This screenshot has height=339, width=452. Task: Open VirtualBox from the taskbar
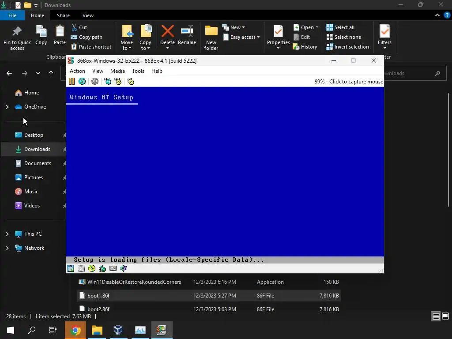point(118,330)
